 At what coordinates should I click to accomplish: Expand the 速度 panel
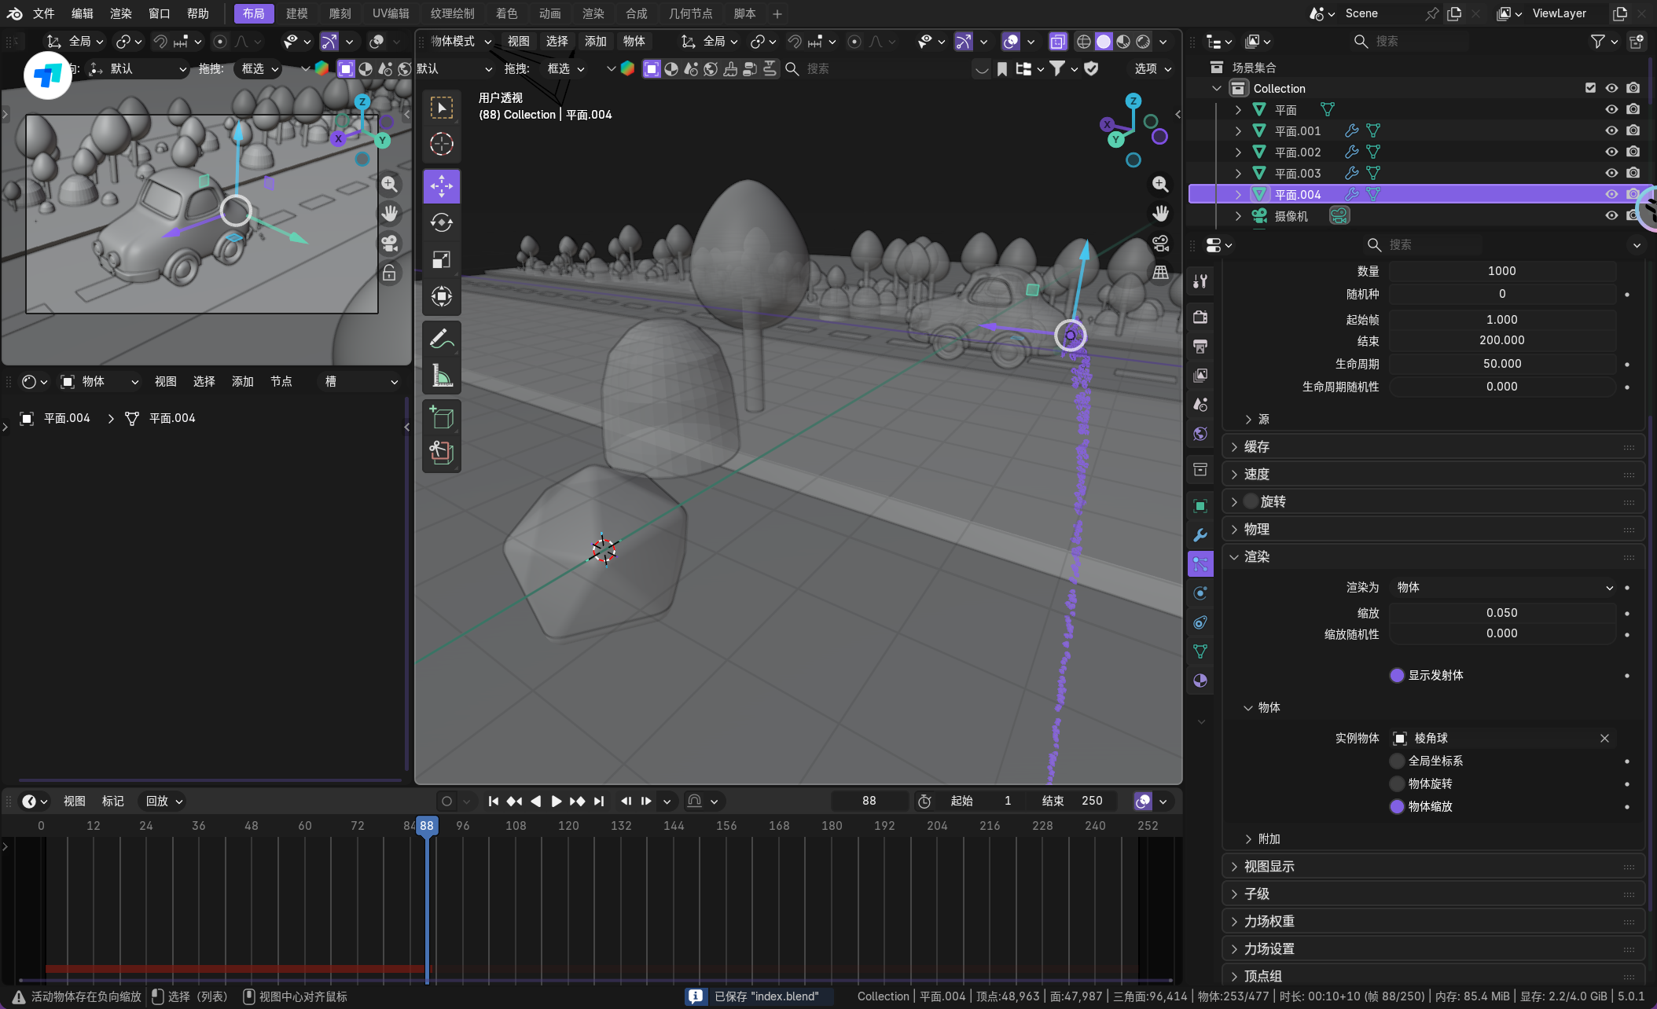click(1256, 474)
